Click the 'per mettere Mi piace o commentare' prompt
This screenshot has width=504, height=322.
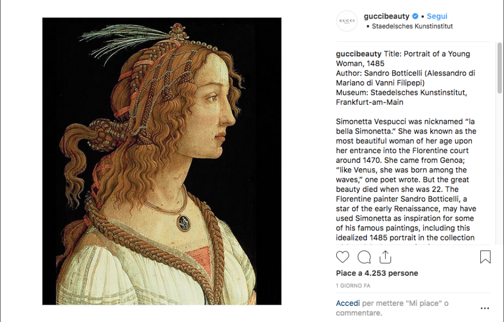pyautogui.click(x=403, y=307)
